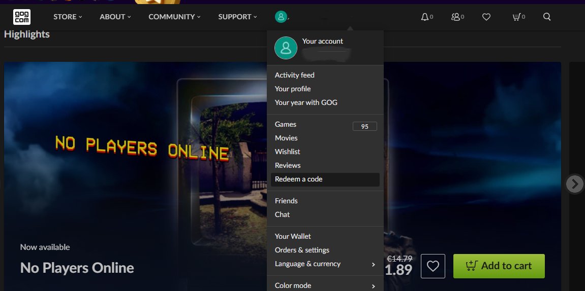Open Chat in the account menu
Screen dimensions: 585x291
(x=283, y=214)
